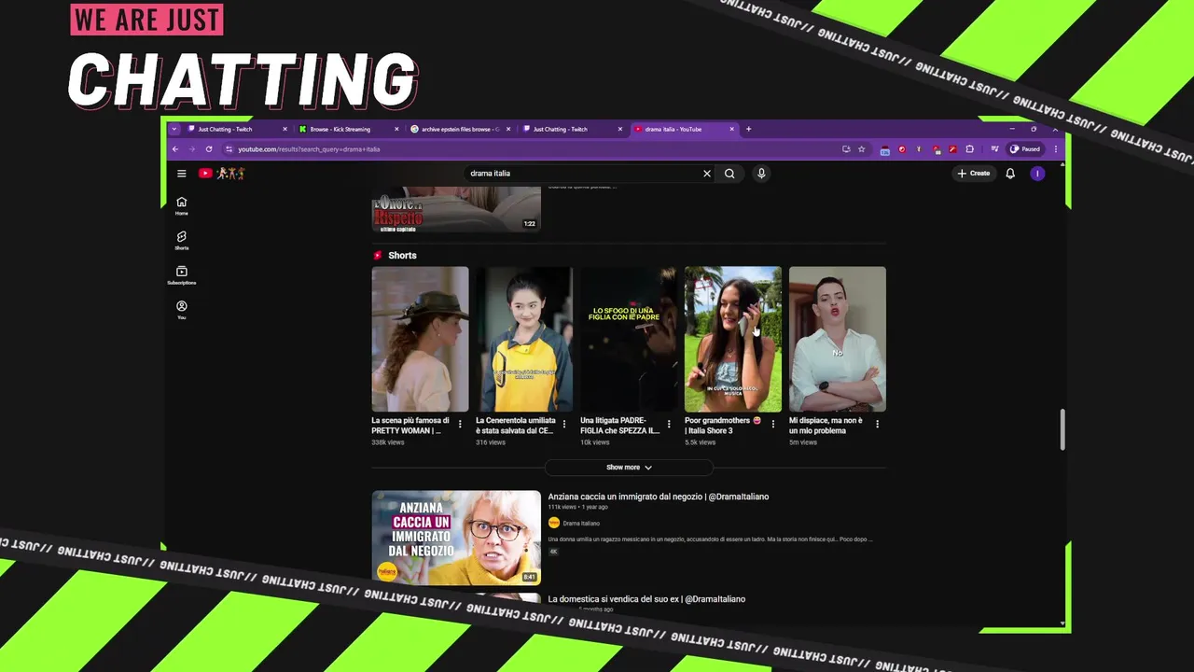Open a new browser tab

point(748,129)
